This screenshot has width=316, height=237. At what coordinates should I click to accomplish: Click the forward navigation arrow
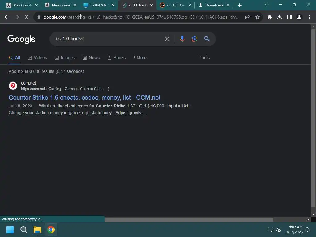point(17,17)
